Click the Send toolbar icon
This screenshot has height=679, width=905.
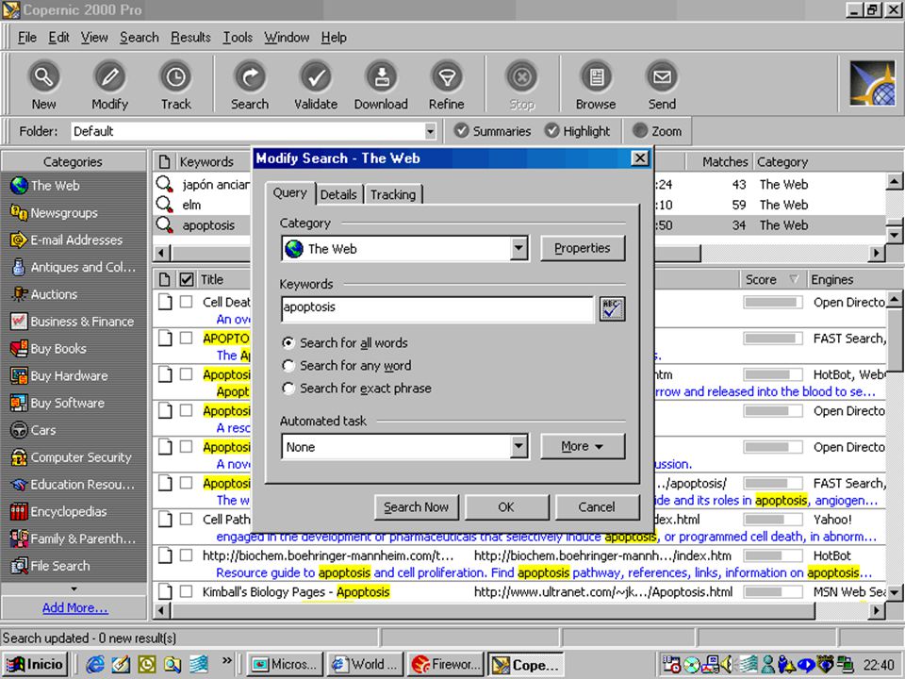coord(662,86)
